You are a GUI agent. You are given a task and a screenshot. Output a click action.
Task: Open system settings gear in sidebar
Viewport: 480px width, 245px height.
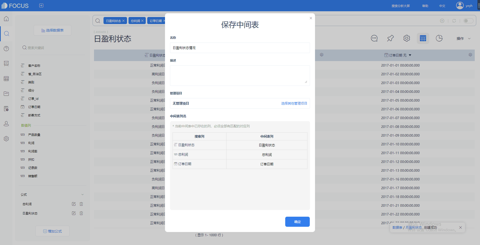[6, 139]
